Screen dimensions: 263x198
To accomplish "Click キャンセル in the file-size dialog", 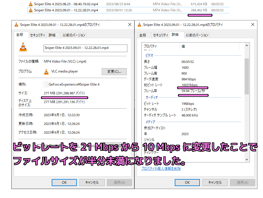I will pyautogui.click(x=92, y=183).
